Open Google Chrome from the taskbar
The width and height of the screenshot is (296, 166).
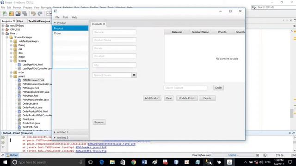click(134, 162)
